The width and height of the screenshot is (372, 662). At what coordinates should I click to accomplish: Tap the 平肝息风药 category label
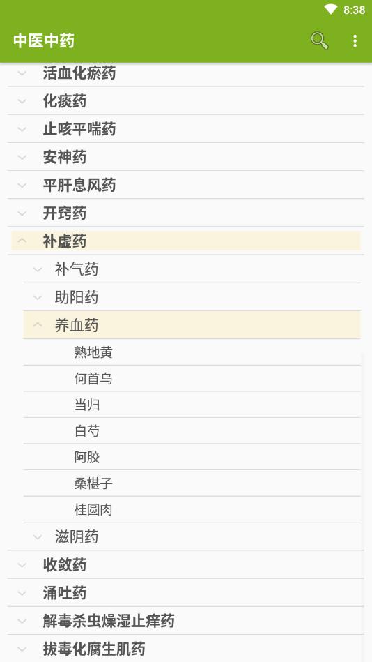pyautogui.click(x=79, y=186)
